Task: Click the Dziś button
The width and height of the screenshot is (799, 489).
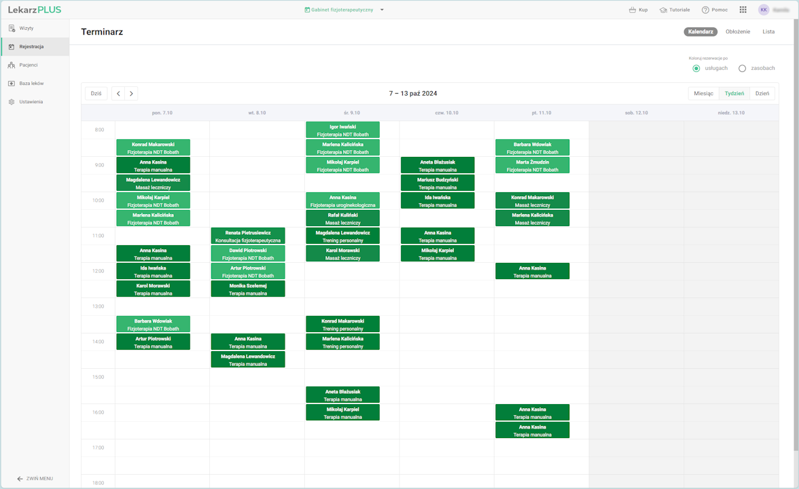Action: pyautogui.click(x=96, y=94)
